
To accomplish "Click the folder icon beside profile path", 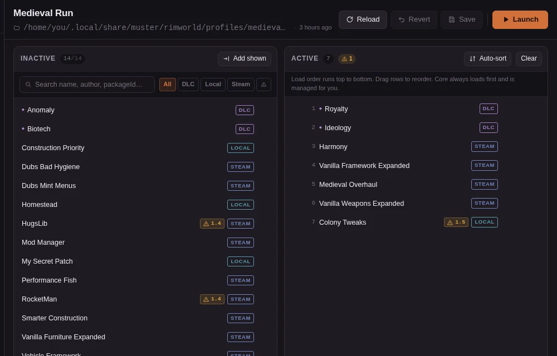I will 17,28.
